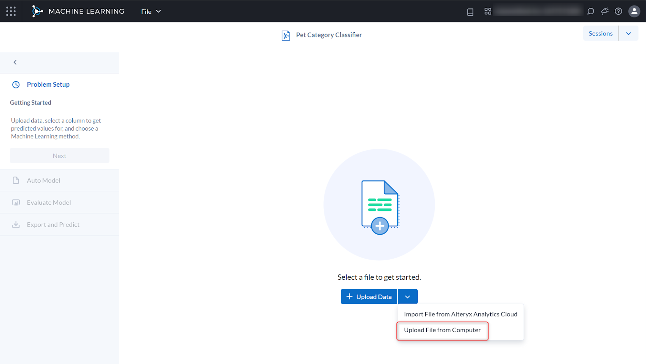
Task: Open the chat bubble icon
Action: pos(590,11)
